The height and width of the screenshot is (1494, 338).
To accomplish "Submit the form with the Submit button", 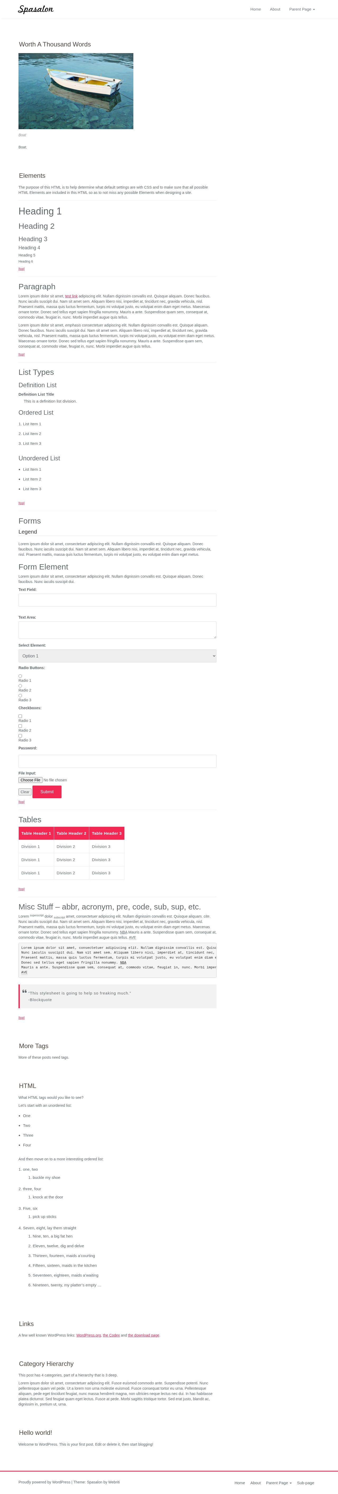I will 47,792.
